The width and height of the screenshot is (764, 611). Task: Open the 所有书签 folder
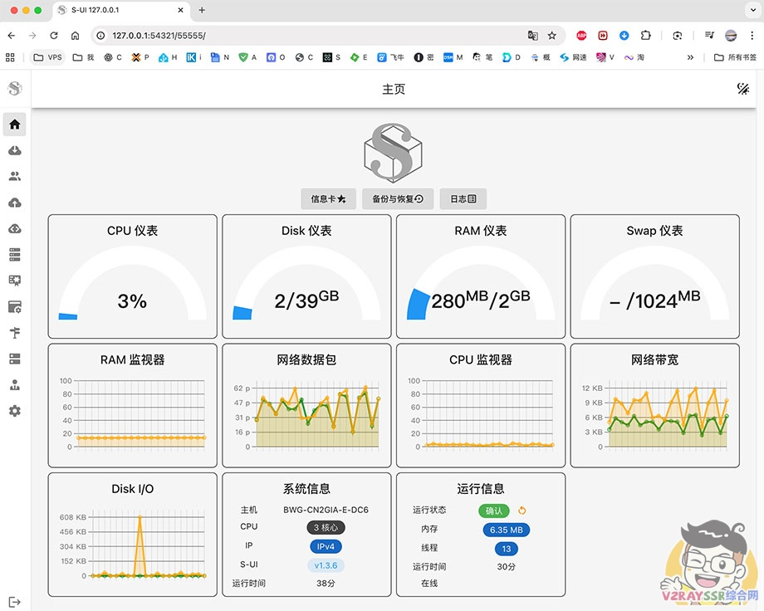[x=736, y=57]
